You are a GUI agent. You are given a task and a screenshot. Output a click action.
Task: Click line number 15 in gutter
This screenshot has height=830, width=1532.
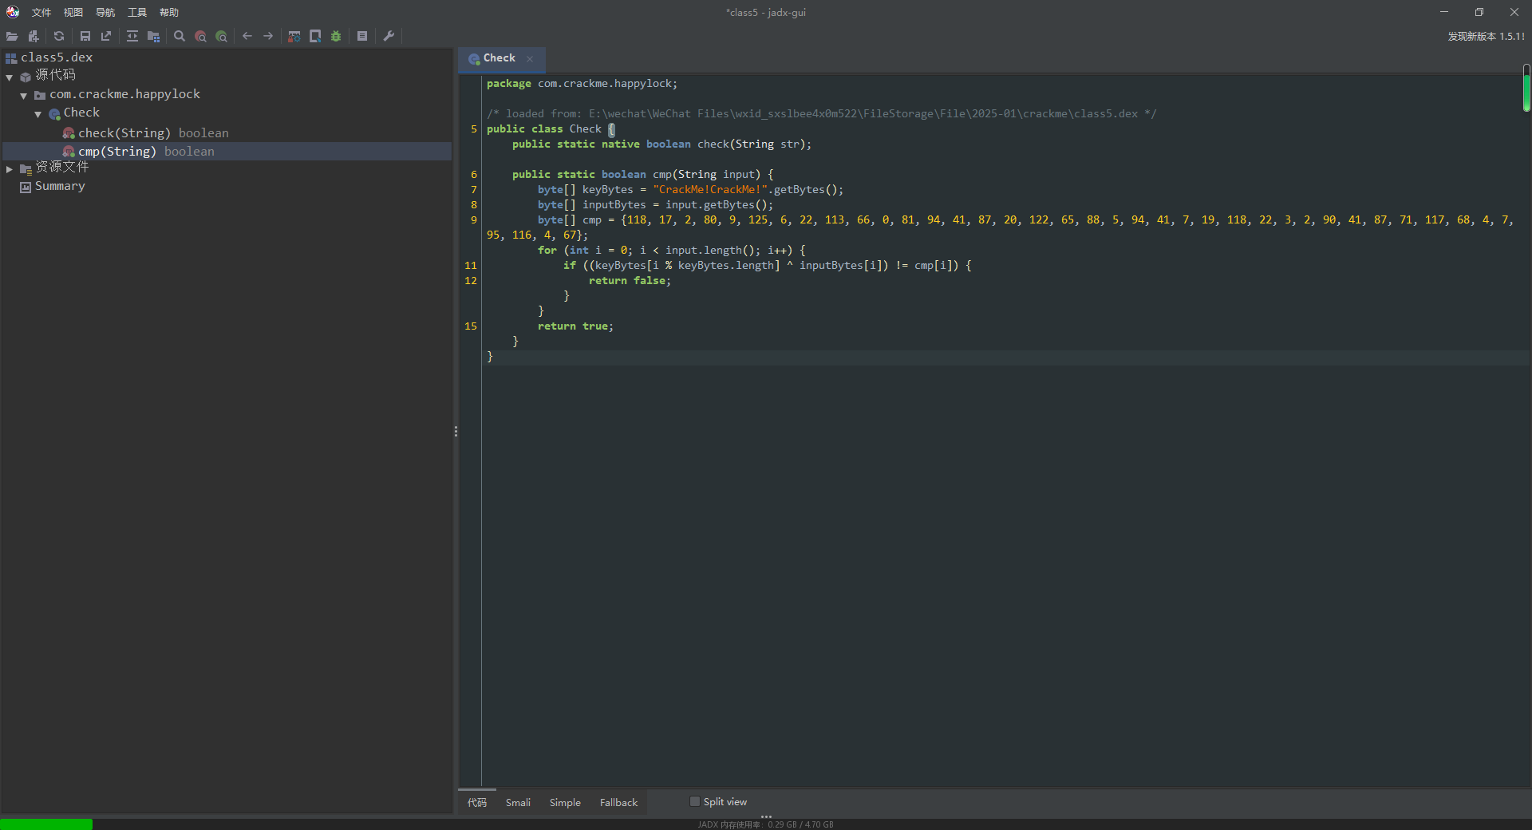coord(471,326)
